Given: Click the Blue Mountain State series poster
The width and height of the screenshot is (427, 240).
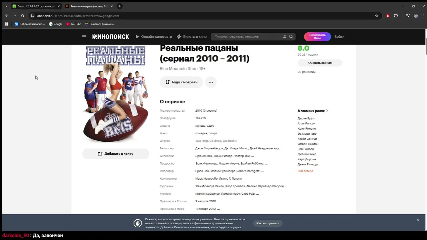Looking at the screenshot, I should pyautogui.click(x=116, y=94).
